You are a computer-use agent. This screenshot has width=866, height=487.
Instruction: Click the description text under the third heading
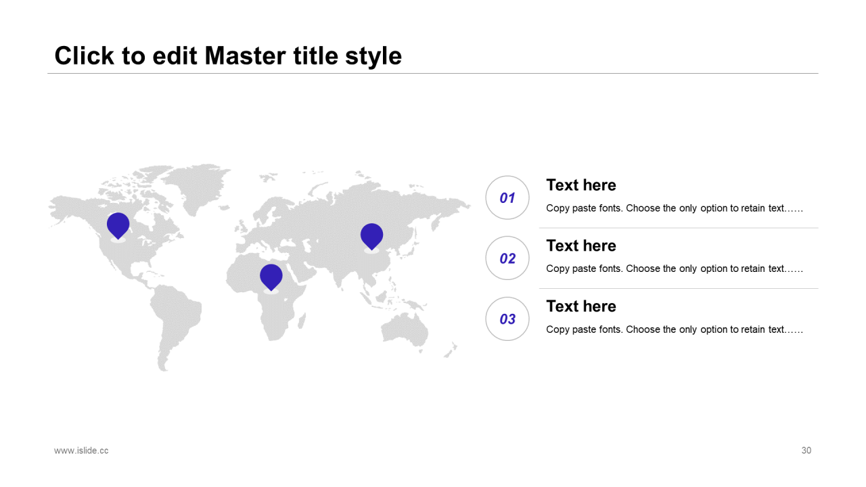[x=674, y=329]
